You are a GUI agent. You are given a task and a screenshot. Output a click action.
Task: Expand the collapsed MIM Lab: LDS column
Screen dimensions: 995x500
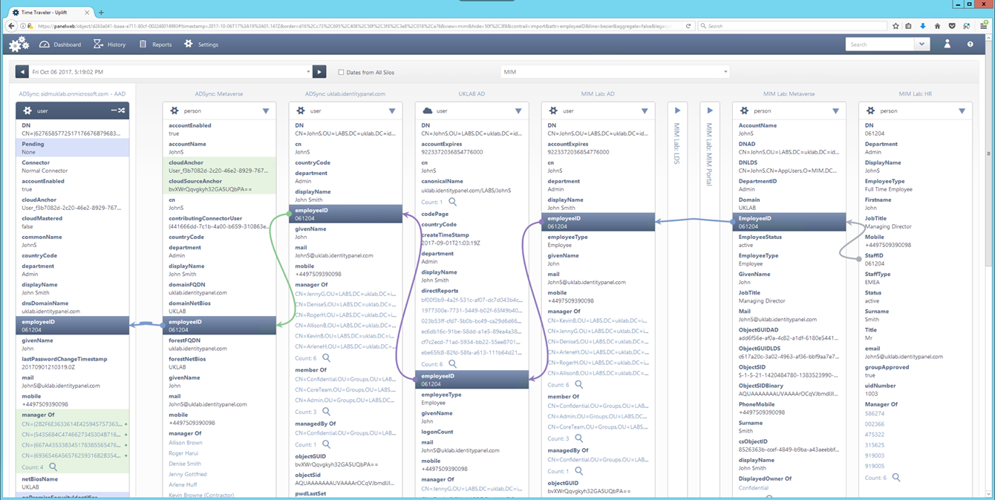[677, 111]
